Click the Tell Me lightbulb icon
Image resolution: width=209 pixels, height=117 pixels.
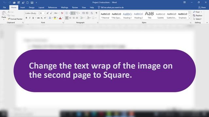(99, 7)
